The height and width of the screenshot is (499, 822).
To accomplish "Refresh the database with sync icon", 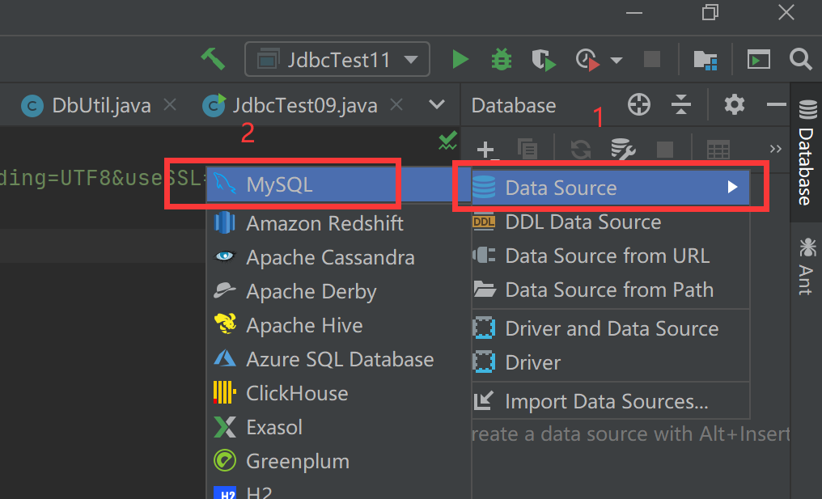I will pyautogui.click(x=580, y=150).
